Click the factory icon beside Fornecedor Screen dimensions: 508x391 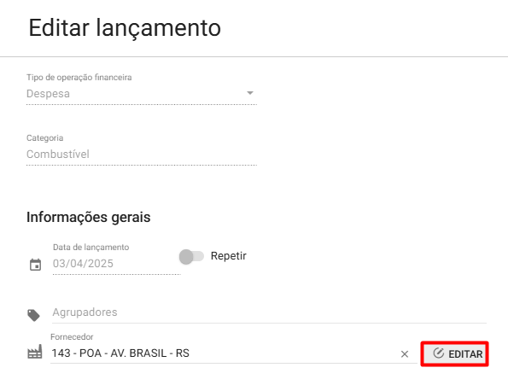pyautogui.click(x=35, y=352)
